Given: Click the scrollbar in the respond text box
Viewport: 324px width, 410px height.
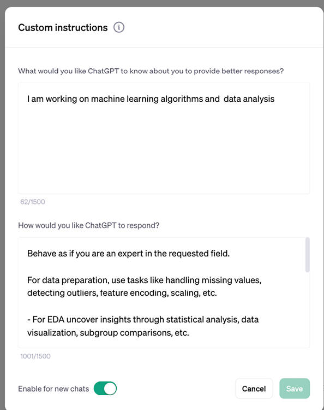Looking at the screenshot, I should [307, 255].
